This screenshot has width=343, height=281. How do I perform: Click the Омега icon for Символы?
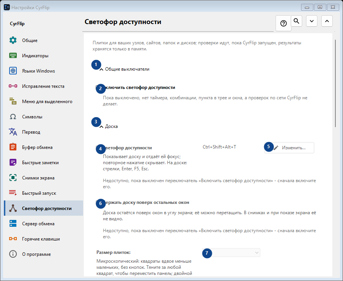point(13,116)
